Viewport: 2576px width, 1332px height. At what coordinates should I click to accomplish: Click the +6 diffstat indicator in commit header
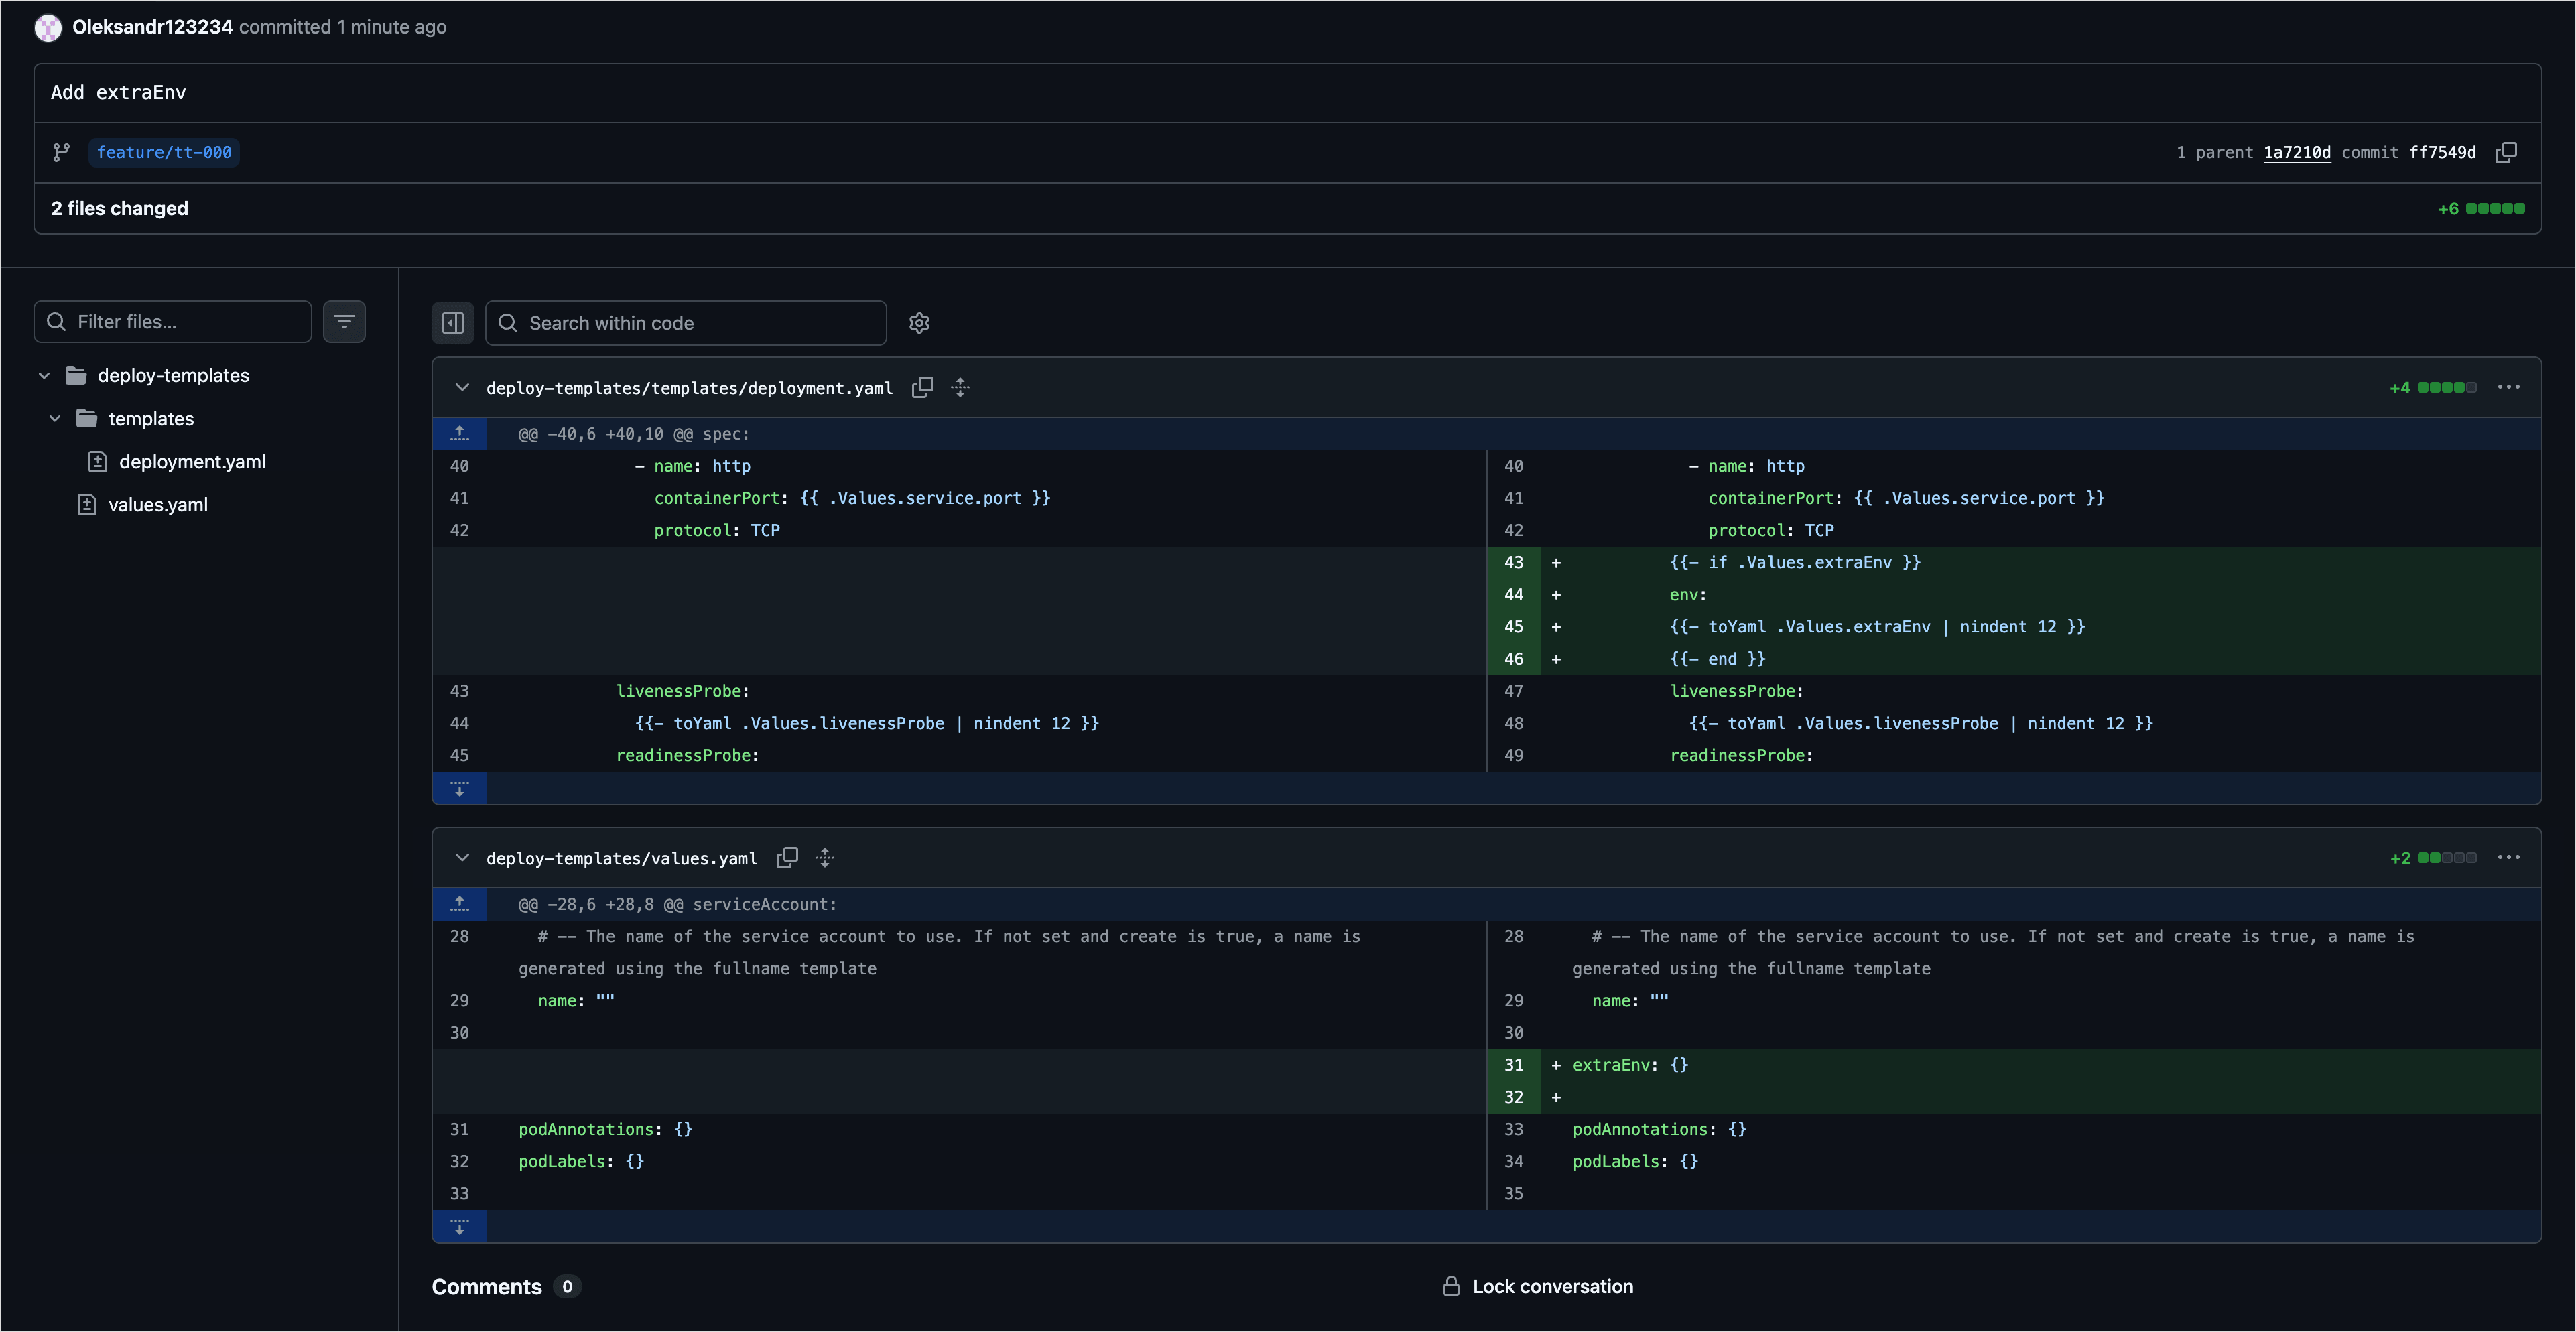(x=2481, y=209)
